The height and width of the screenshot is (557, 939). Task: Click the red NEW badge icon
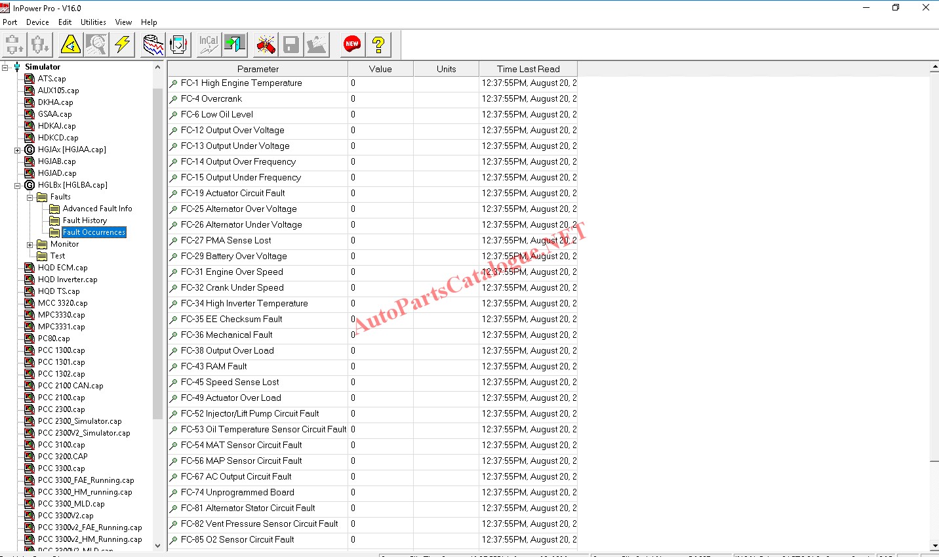[x=352, y=45]
